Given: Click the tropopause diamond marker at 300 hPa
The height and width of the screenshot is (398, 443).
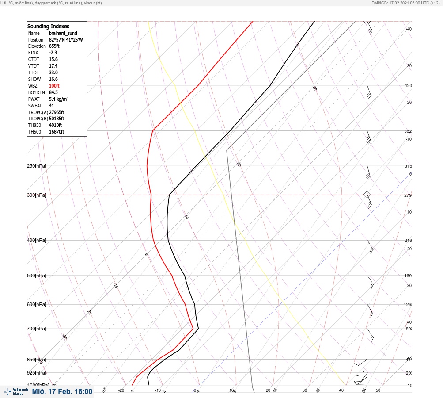Looking at the screenshot, I should [x=367, y=195].
